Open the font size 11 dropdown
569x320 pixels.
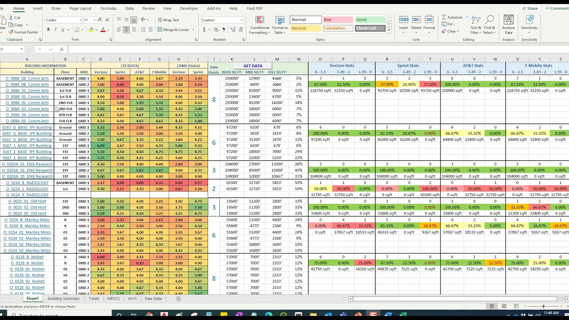94,20
